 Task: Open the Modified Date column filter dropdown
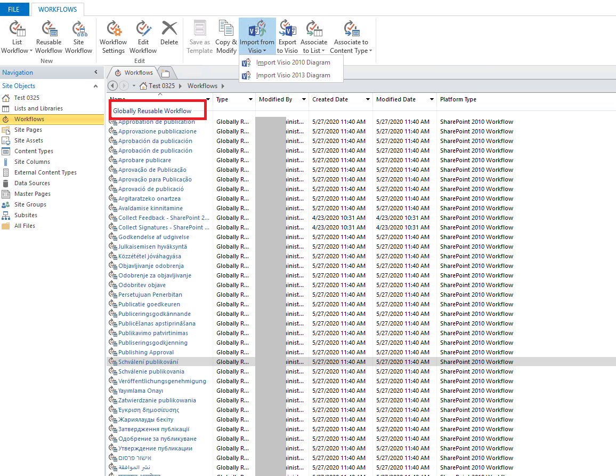pyautogui.click(x=432, y=100)
